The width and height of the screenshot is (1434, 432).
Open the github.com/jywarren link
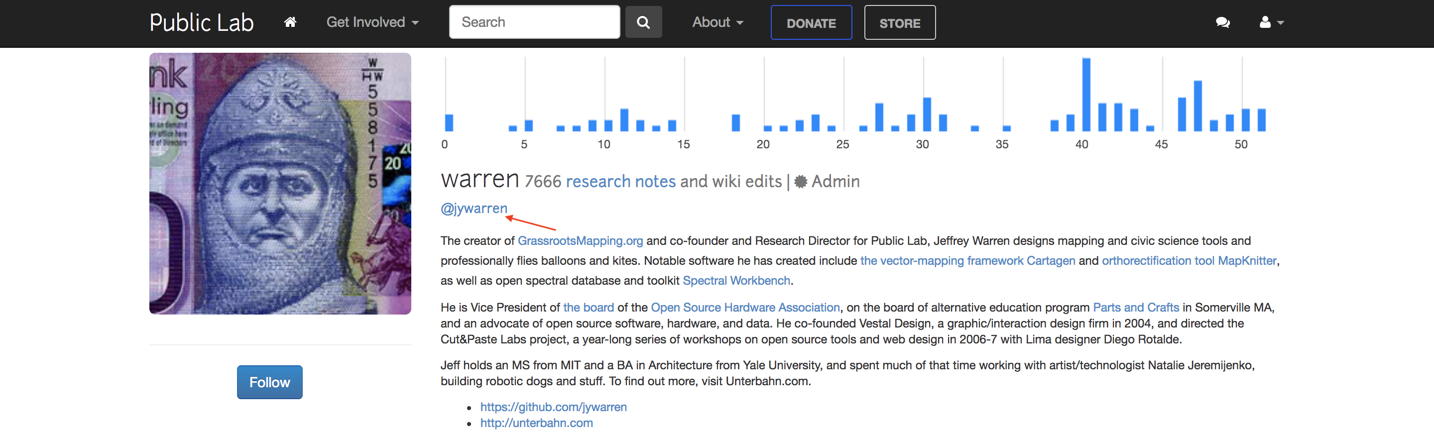coord(553,407)
